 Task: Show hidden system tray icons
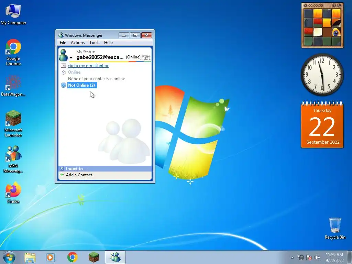point(292,257)
